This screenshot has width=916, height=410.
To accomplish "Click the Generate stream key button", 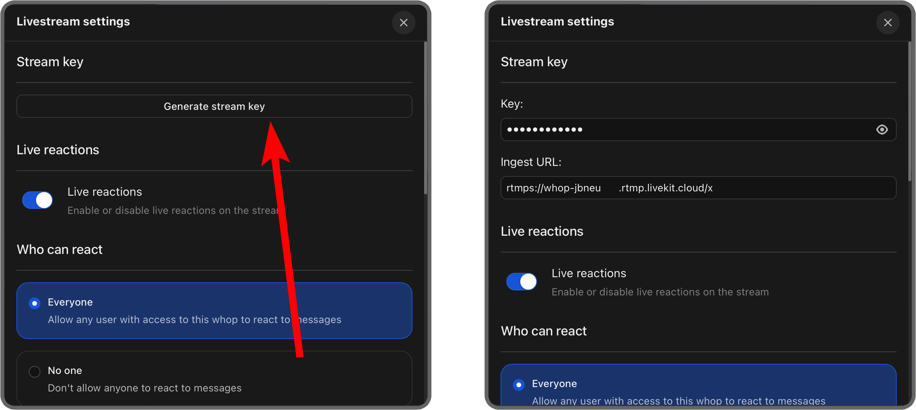I will coord(214,106).
